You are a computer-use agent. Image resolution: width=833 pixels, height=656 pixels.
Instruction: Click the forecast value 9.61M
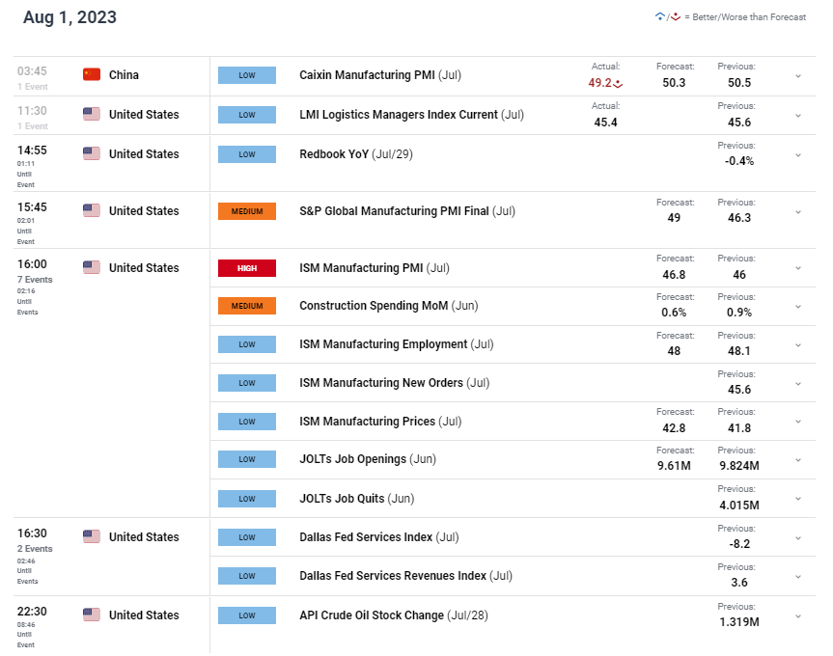click(x=674, y=465)
